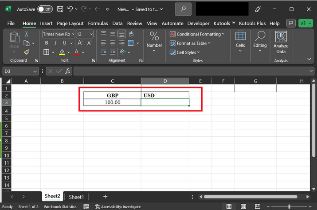Click the Decrease Indent icon

click(x=103, y=52)
